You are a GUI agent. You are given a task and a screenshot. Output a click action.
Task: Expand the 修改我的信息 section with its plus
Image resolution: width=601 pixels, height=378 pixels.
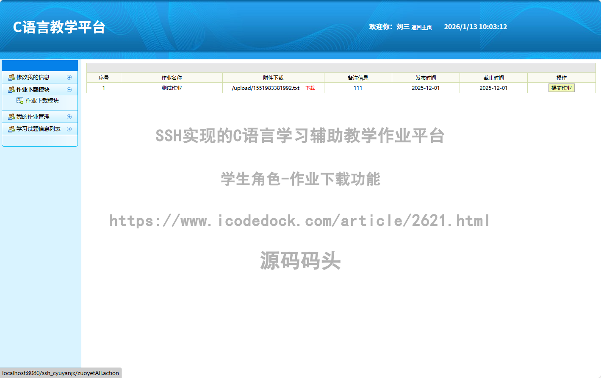click(x=69, y=77)
